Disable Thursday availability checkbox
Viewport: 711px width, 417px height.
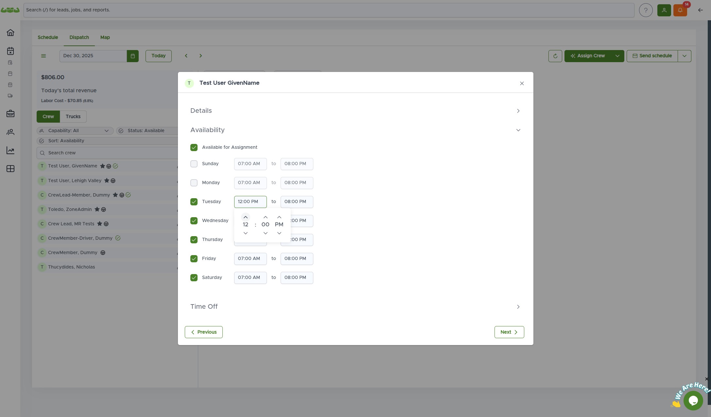(x=194, y=240)
